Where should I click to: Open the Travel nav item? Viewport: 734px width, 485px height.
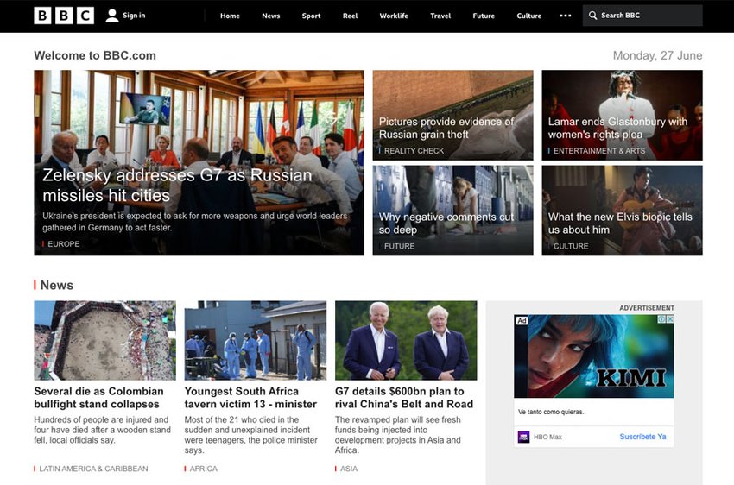click(440, 16)
